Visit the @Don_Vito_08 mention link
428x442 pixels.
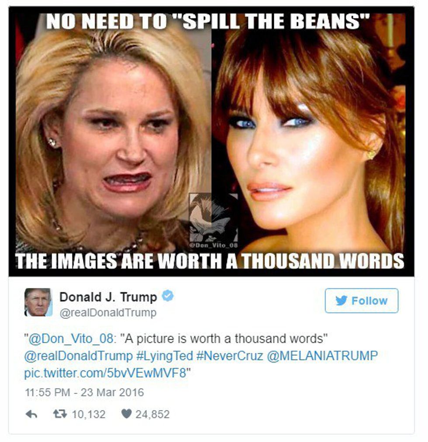point(71,338)
